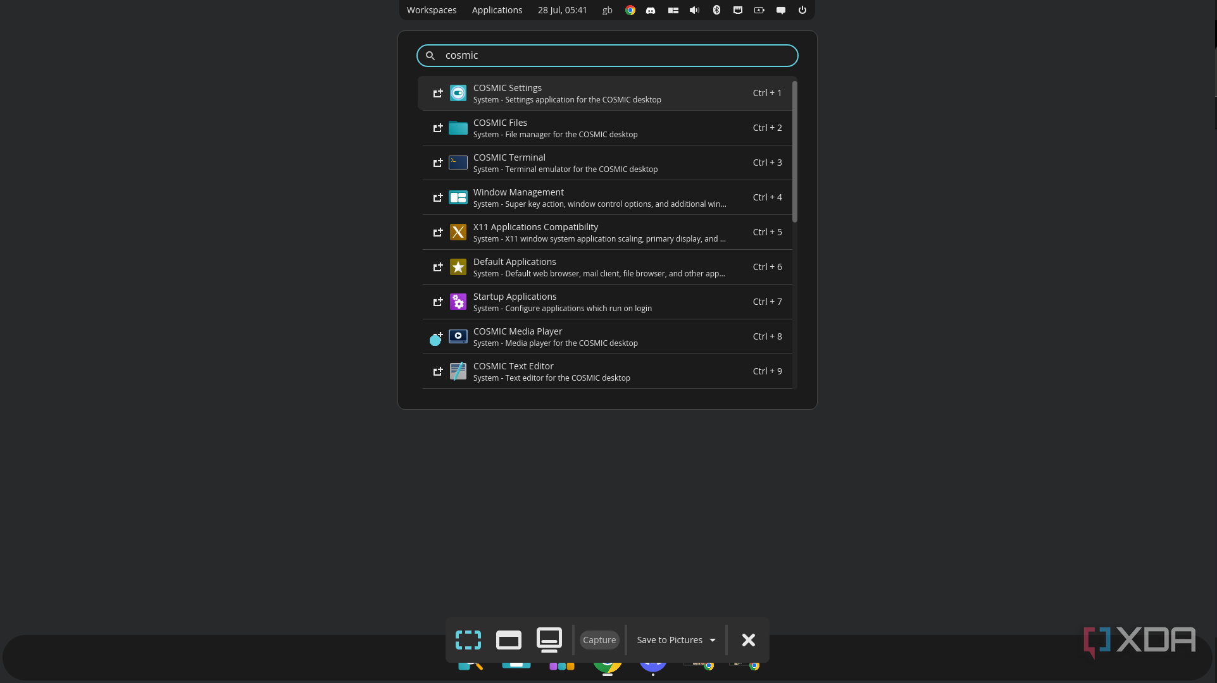Click the COSMIC Media Player icon

(x=458, y=336)
